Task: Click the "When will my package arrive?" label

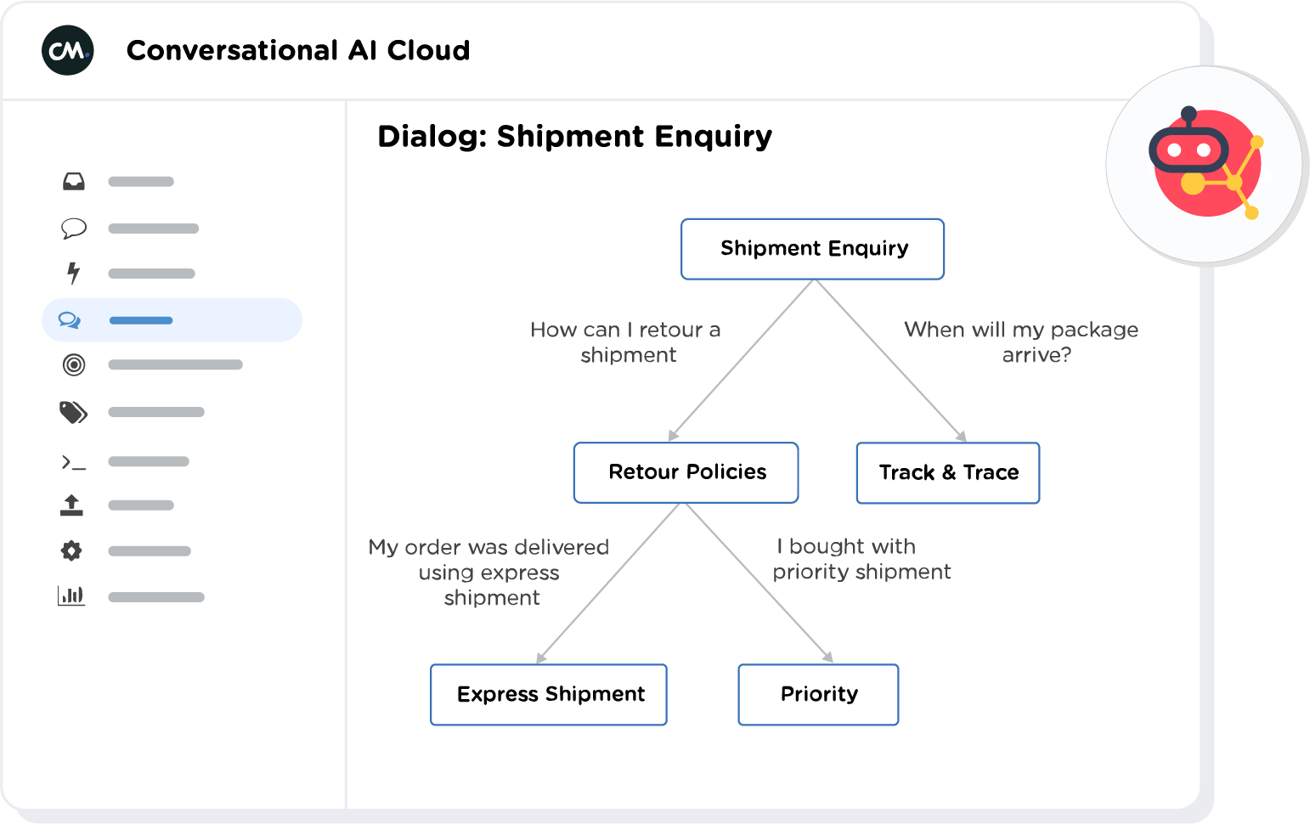Action: (x=1021, y=342)
